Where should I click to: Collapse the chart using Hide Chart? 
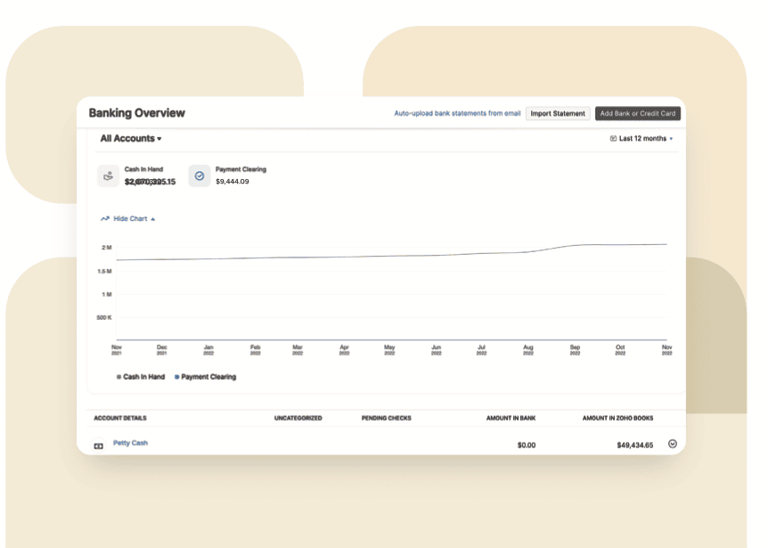pyautogui.click(x=130, y=218)
